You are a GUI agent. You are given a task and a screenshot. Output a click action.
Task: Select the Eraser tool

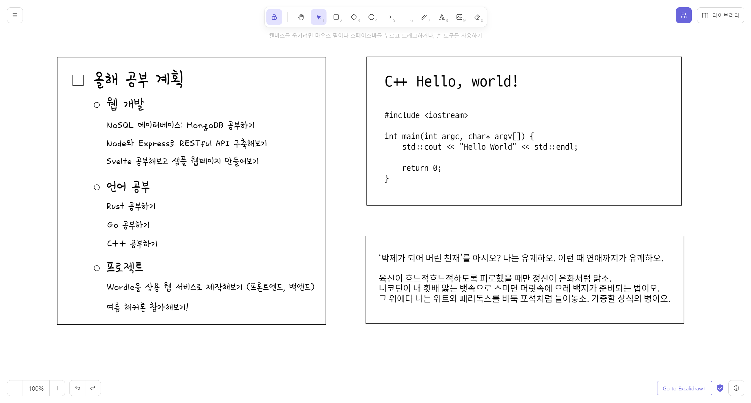(x=478, y=17)
